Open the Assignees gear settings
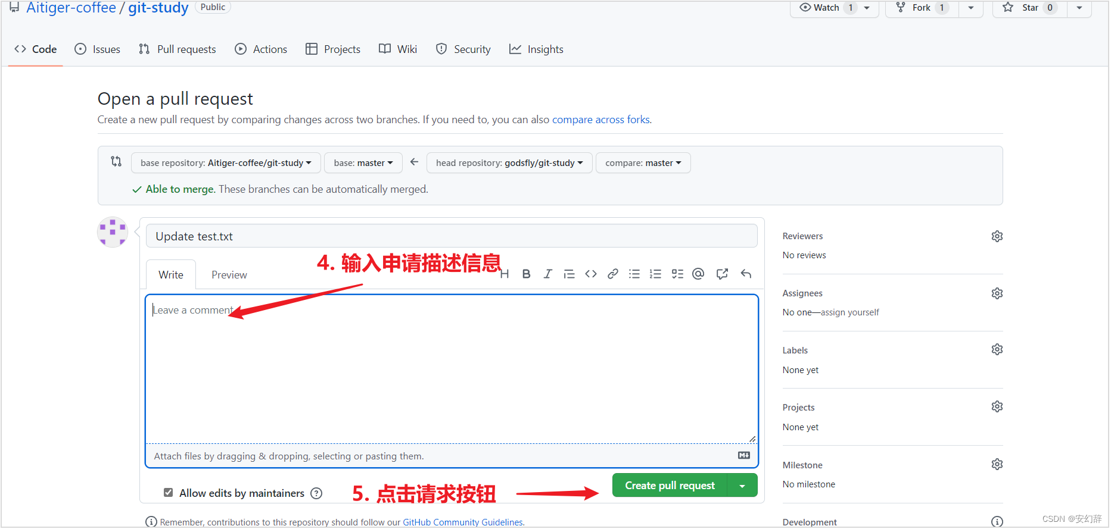 click(997, 293)
